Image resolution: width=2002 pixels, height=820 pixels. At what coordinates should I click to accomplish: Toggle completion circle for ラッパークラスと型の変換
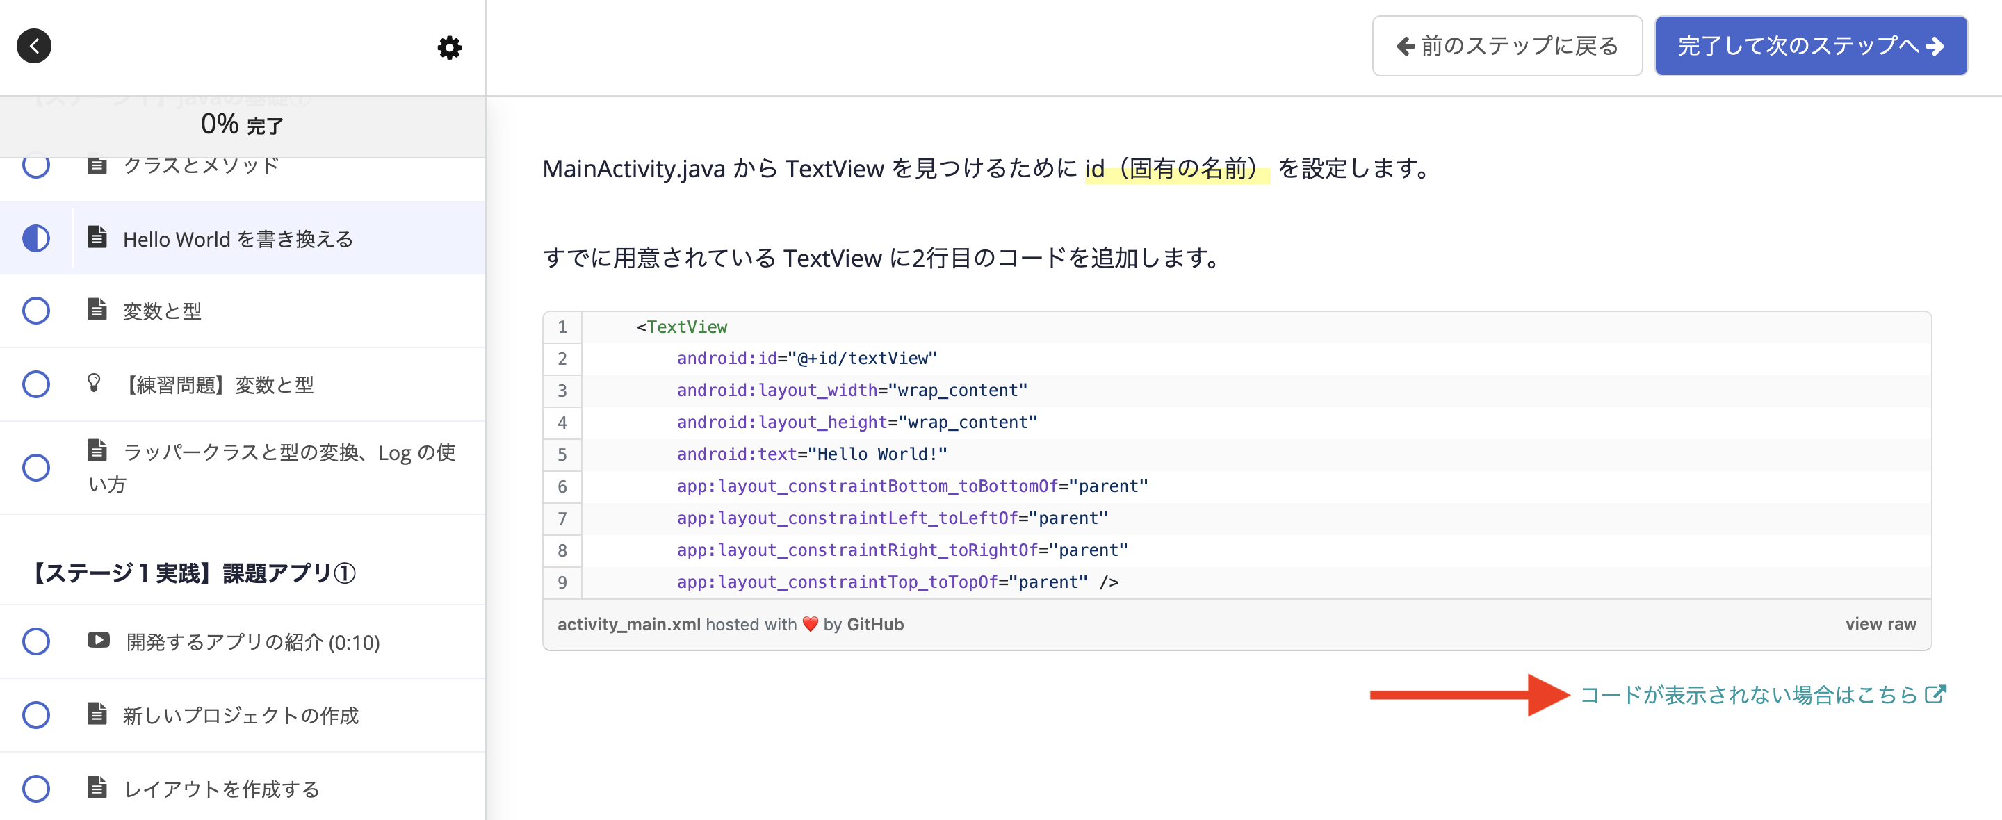(35, 468)
